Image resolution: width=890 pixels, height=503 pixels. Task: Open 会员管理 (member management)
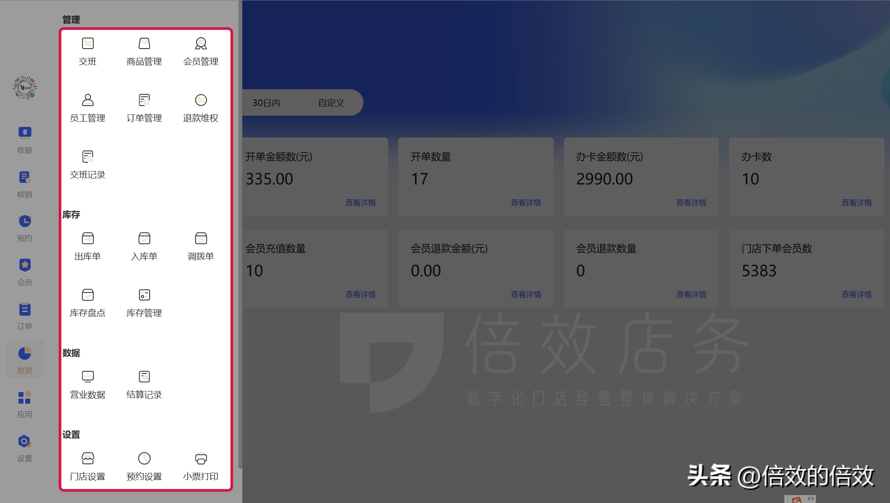click(201, 51)
